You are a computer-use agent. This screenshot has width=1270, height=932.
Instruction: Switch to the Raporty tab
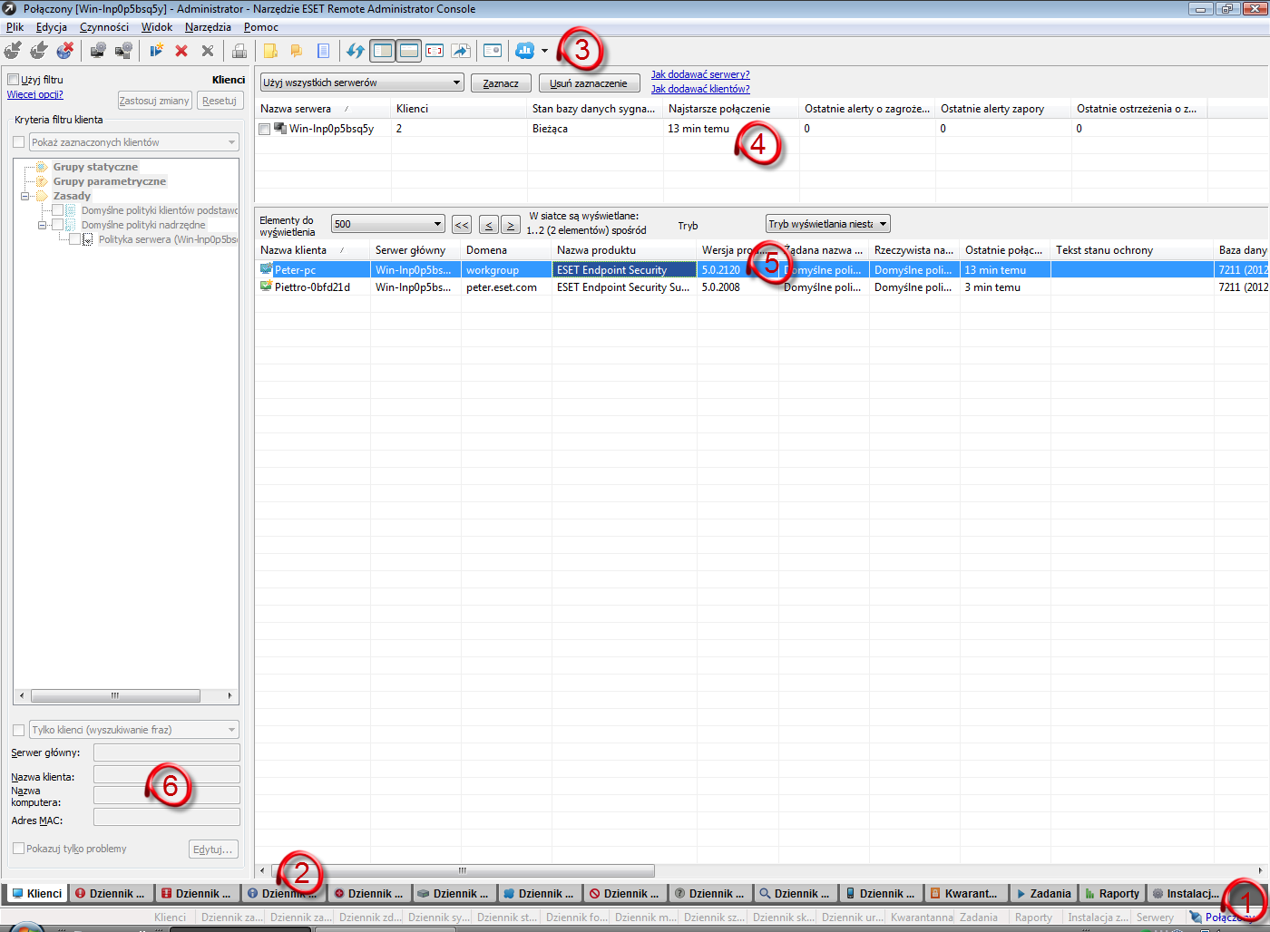(1111, 894)
